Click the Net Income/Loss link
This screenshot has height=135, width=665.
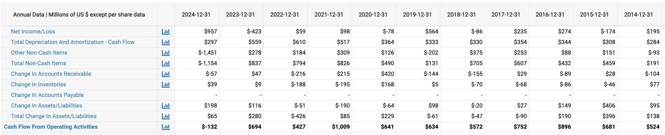(x=33, y=31)
